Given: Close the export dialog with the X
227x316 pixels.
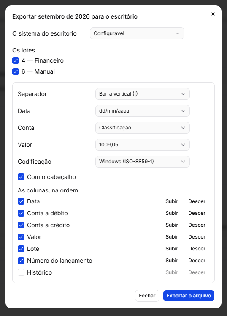Looking at the screenshot, I should pos(213,14).
